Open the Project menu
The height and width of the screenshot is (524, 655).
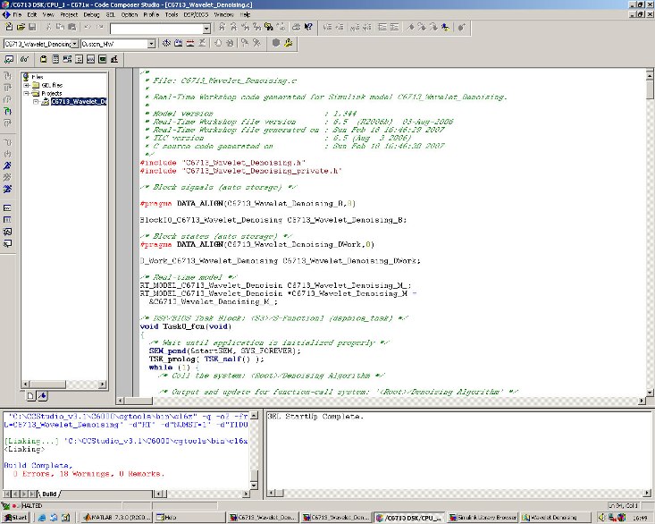pos(69,14)
